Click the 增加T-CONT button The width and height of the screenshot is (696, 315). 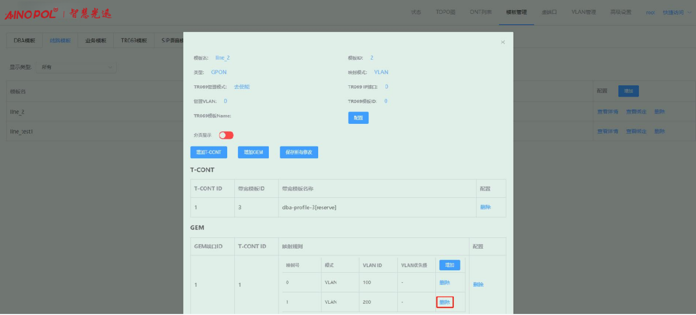(209, 153)
